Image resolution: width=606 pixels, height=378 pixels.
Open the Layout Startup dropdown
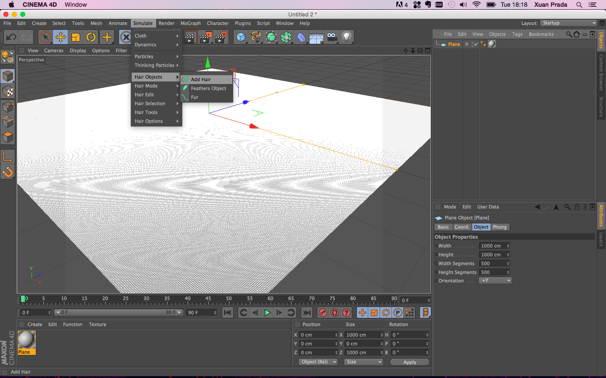pos(569,23)
